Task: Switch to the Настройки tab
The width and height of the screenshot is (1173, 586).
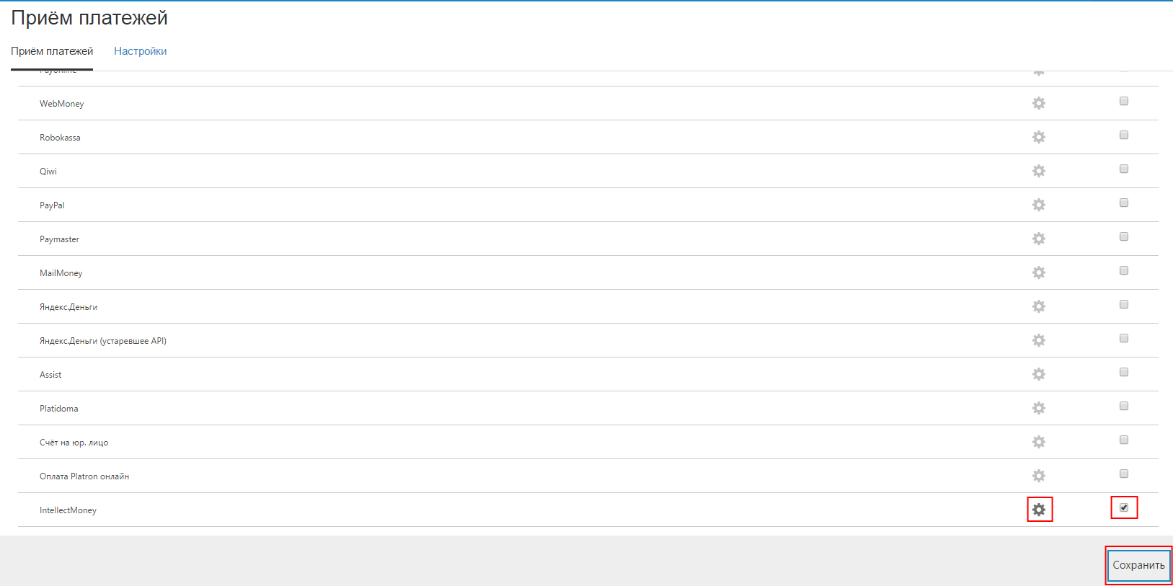Action: [x=140, y=51]
